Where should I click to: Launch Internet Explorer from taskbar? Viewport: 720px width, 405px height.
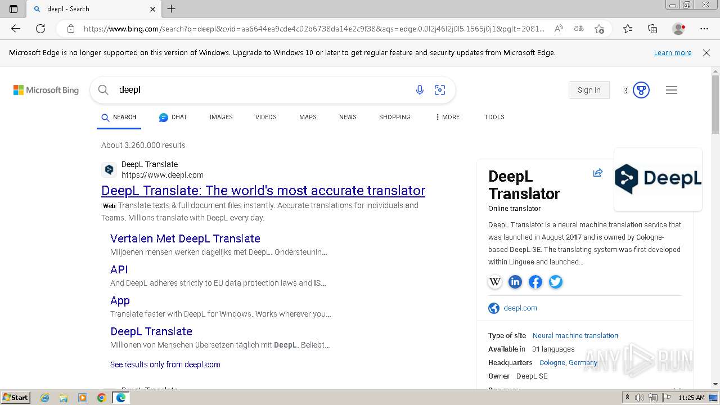click(45, 398)
